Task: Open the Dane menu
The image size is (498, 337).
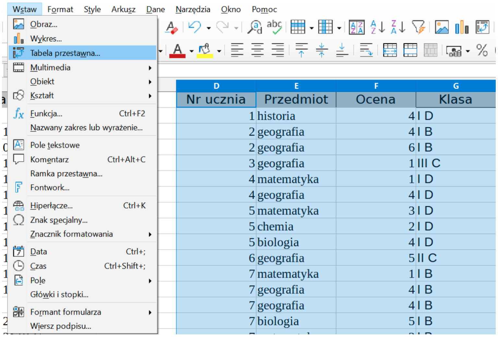Action: pyautogui.click(x=155, y=9)
